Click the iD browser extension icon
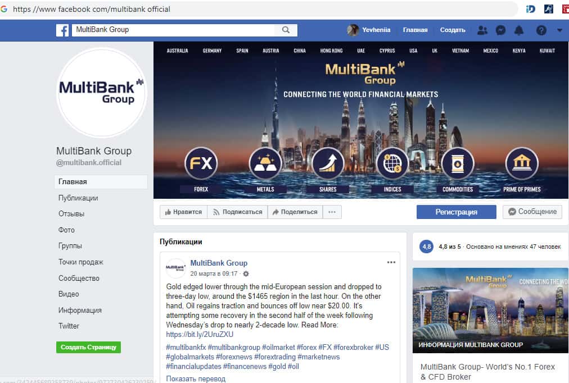This screenshot has width=569, height=383. pyautogui.click(x=531, y=9)
